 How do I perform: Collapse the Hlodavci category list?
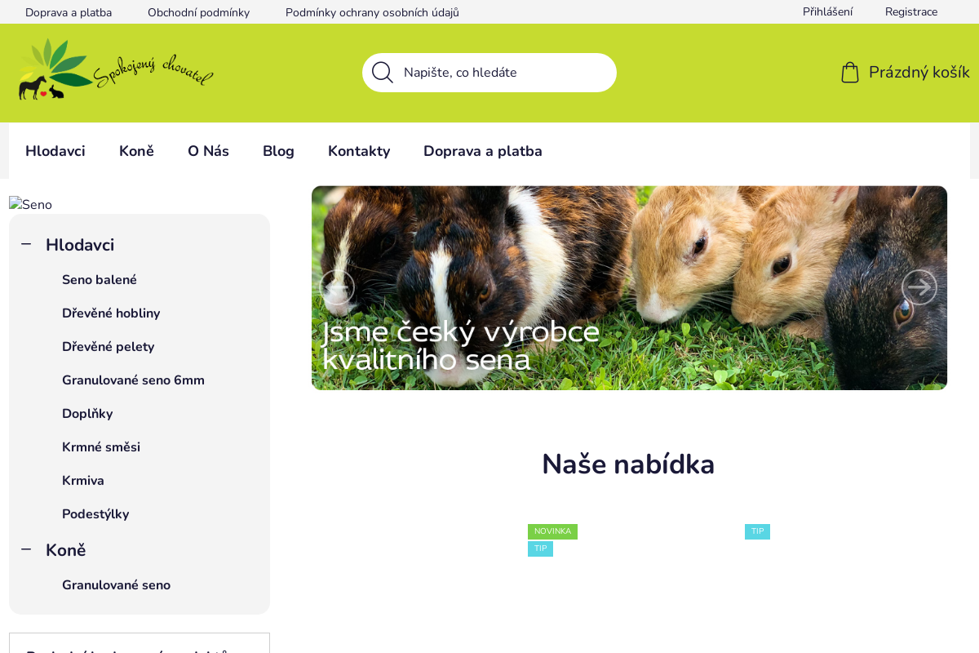[x=25, y=244]
